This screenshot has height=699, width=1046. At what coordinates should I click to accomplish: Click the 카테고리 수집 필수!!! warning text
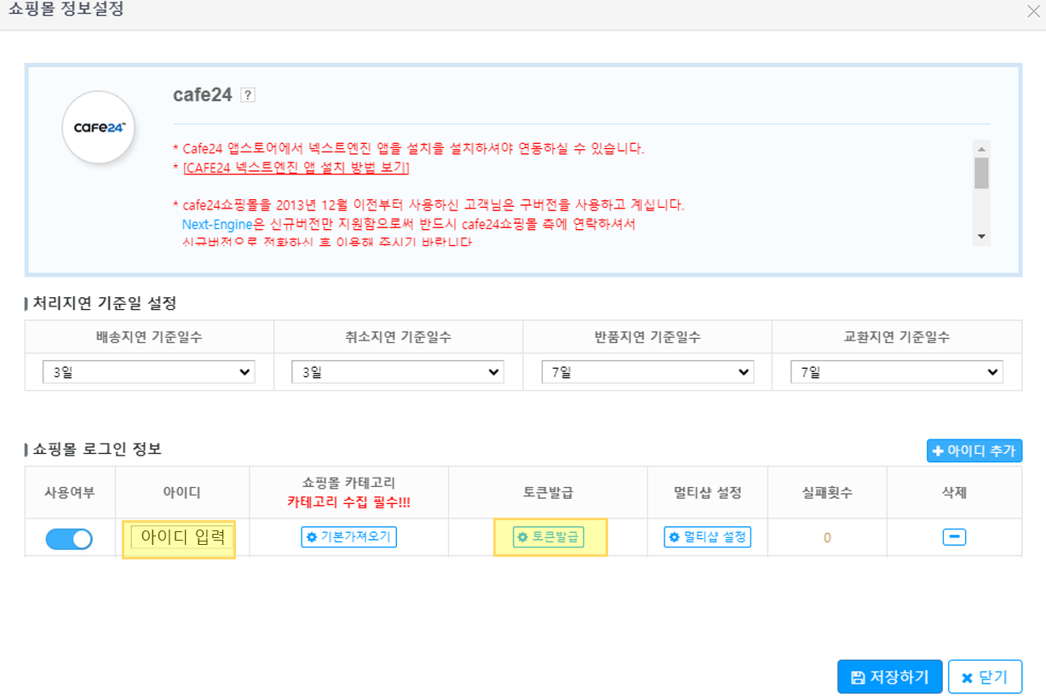[x=348, y=502]
